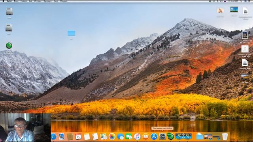Open the Файл menu
253x142 pixels.
[x=16, y=1]
